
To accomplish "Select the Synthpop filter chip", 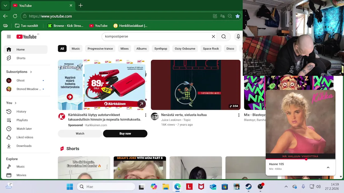I will [161, 49].
